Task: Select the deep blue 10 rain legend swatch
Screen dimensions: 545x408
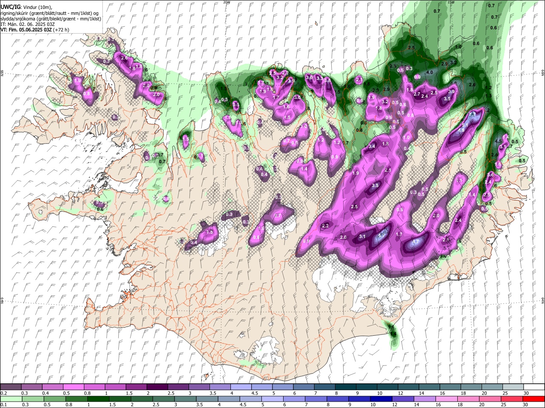Action: (x=381, y=399)
